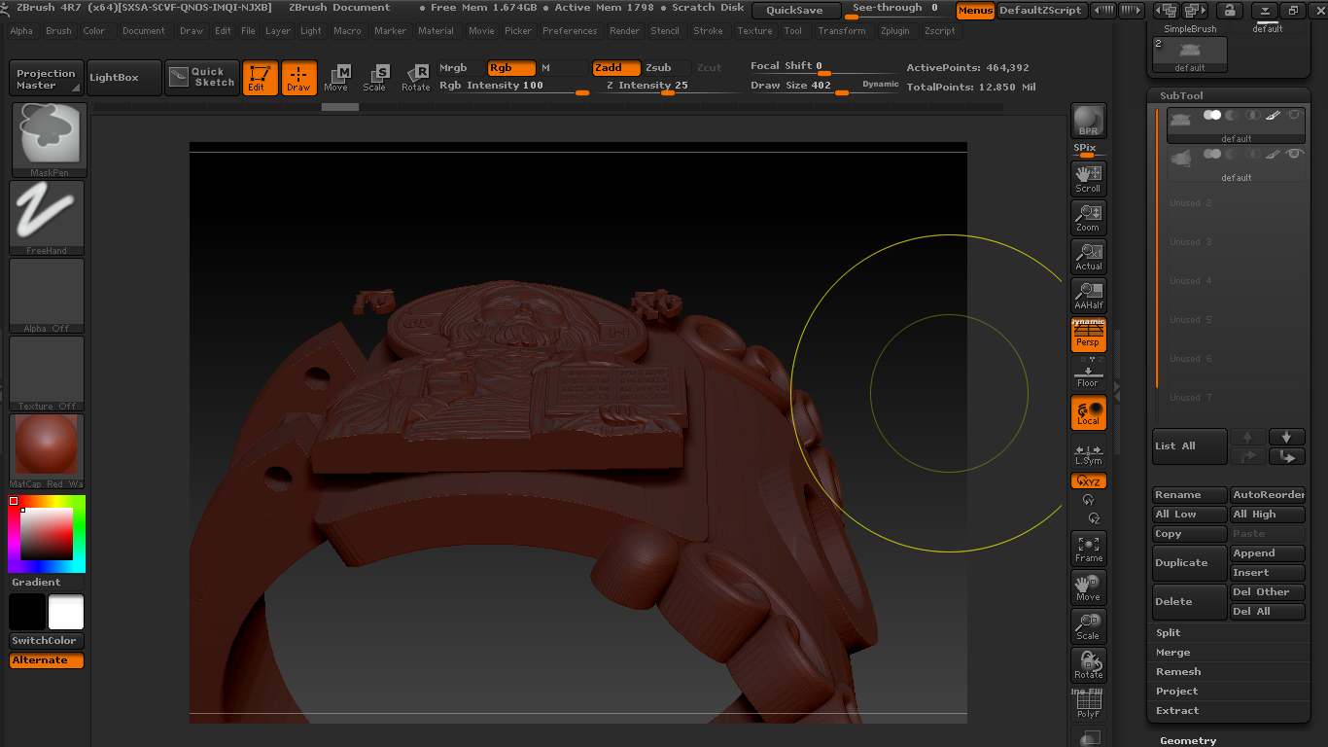1328x747 pixels.
Task: Open the FreeHand stroke picker
Action: [47, 217]
